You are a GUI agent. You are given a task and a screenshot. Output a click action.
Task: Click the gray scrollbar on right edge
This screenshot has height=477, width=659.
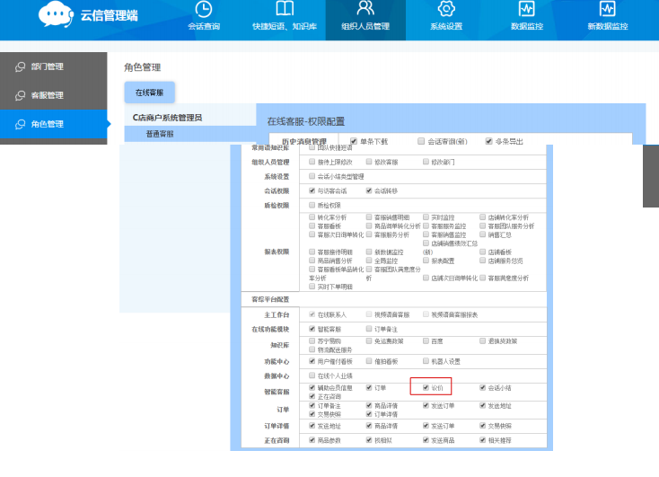pyautogui.click(x=650, y=175)
